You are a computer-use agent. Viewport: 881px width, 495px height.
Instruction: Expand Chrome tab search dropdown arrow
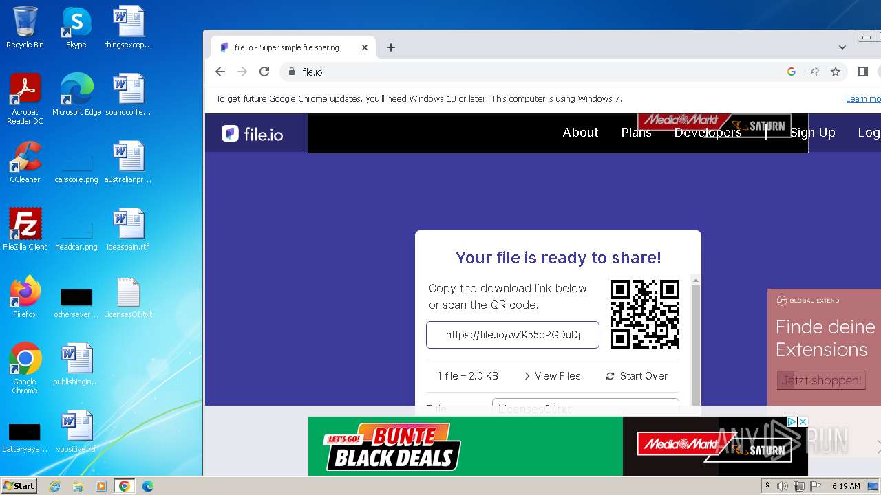click(842, 47)
